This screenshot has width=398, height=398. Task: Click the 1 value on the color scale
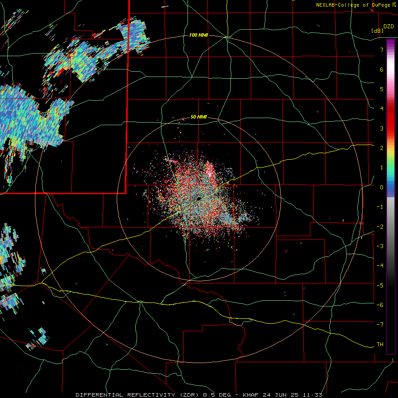(x=382, y=168)
